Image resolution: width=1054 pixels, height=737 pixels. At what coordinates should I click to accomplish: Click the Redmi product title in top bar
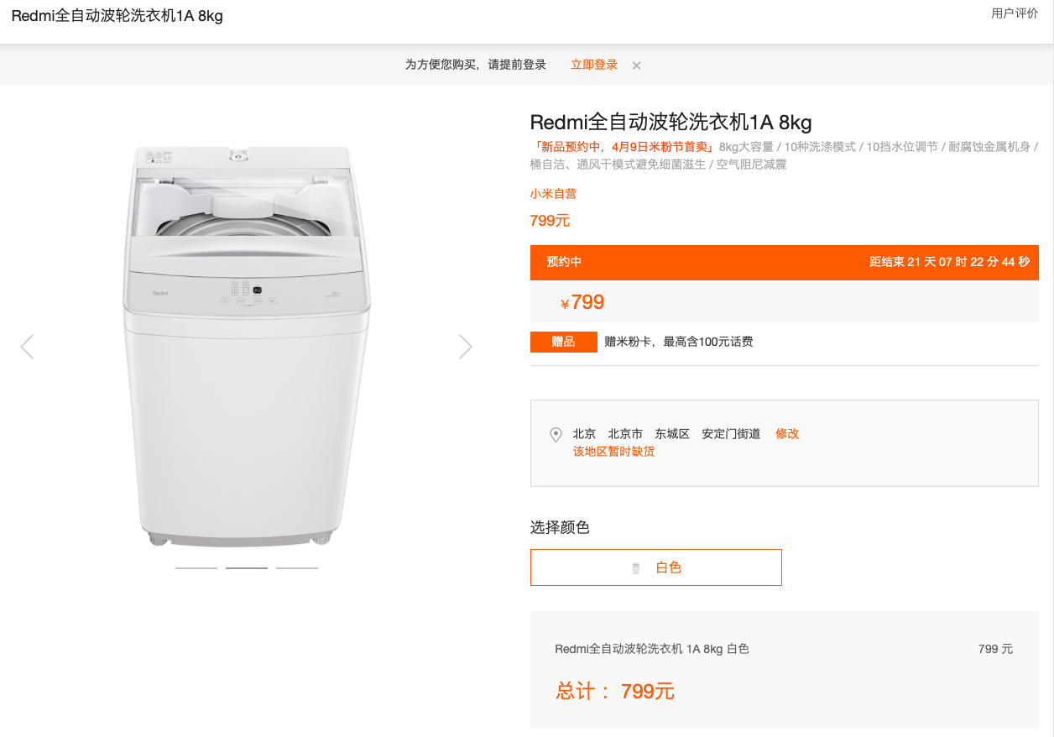pyautogui.click(x=117, y=16)
